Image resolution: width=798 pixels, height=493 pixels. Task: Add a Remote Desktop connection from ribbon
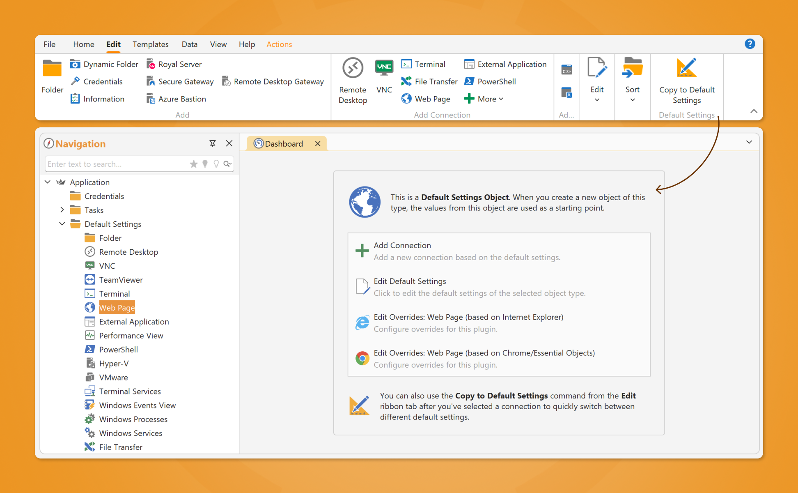(353, 81)
